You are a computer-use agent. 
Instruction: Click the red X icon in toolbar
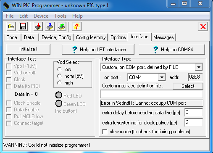(x=203, y=26)
